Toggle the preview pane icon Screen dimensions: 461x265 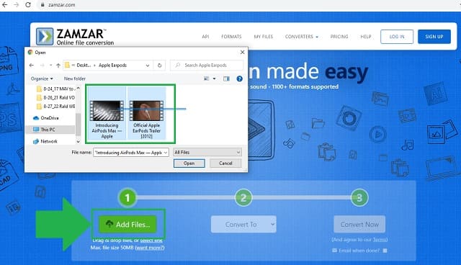(x=226, y=78)
